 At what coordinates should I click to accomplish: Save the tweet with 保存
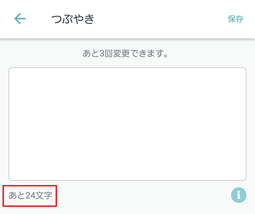pyautogui.click(x=235, y=19)
